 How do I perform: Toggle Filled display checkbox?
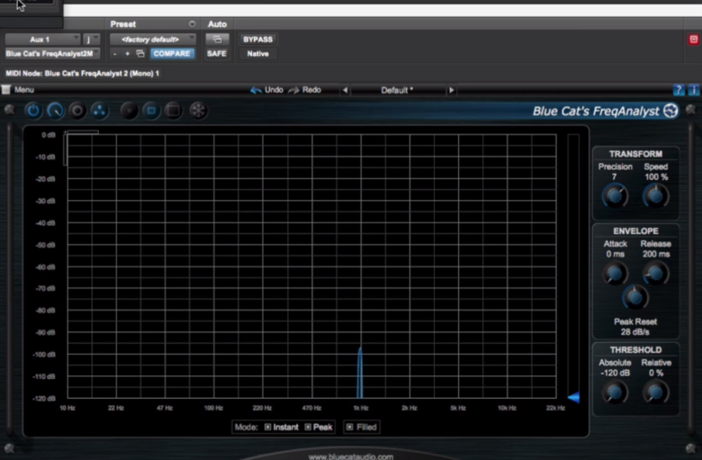click(350, 427)
